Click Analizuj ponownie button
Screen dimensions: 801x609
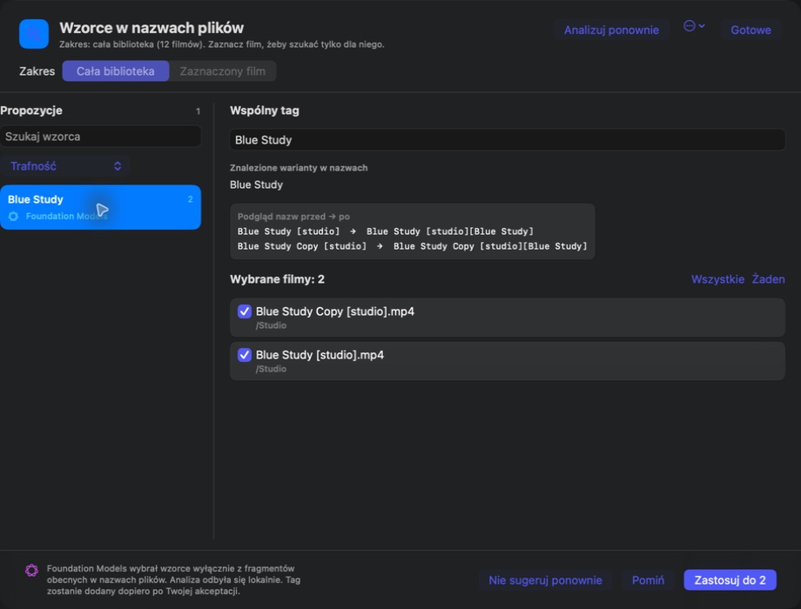(x=611, y=30)
